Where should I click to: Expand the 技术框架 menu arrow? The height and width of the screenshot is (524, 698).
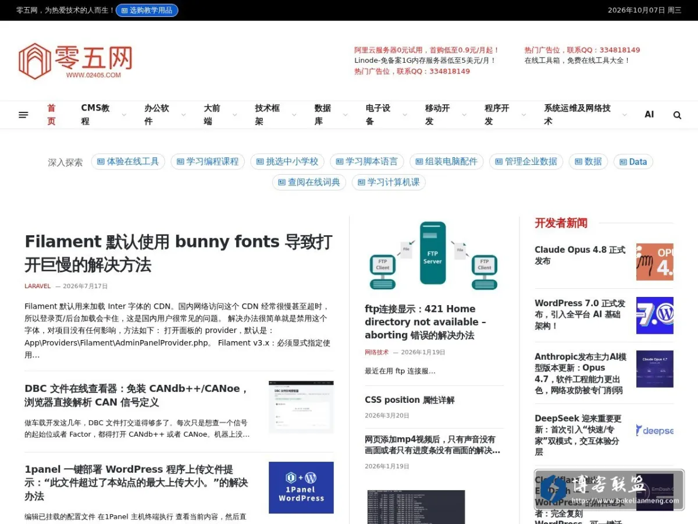tap(294, 115)
